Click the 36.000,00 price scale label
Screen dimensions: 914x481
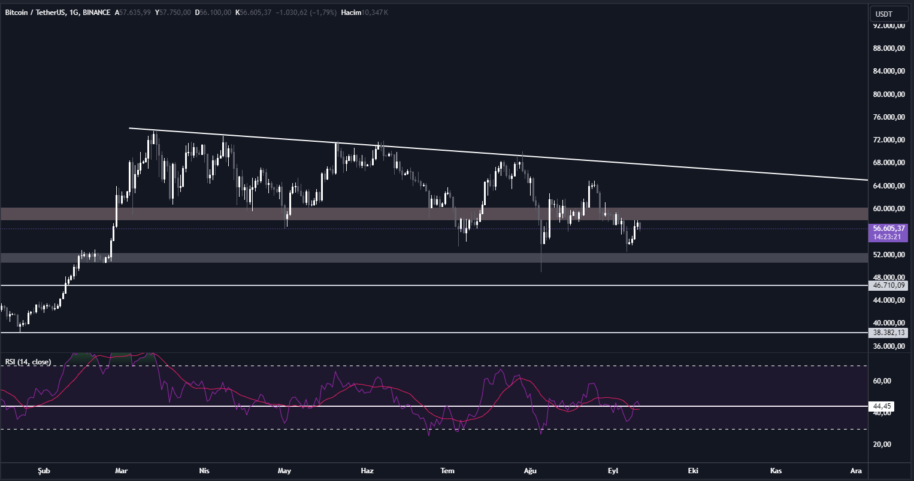pos(889,346)
